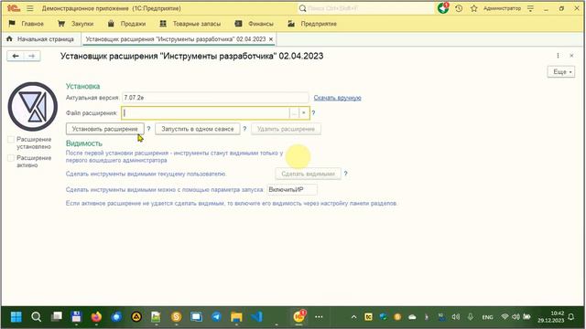This screenshot has width=586, height=329.
Task: Go to the home icon of Начальная страница
Action: [x=10, y=38]
